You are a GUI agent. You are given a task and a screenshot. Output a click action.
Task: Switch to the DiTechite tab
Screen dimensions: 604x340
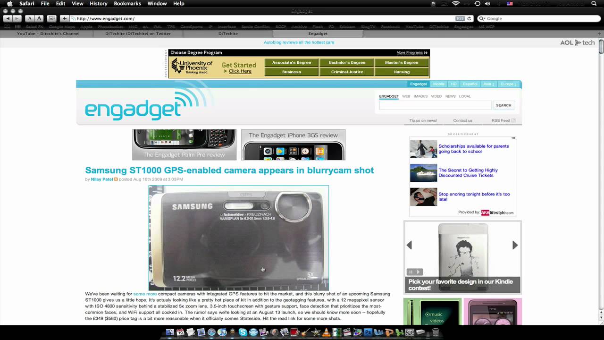(228, 34)
